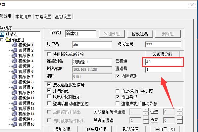Screen dimensions: 198x132
Task: Click camera icon of 视频源12
Action: (x=14, y=103)
